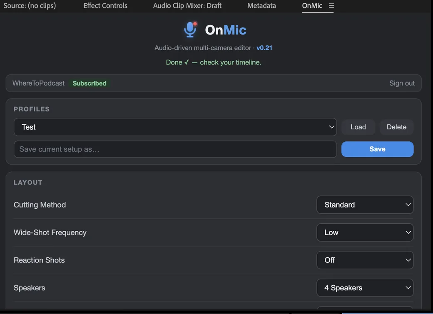Screen dimensions: 433x314
Task: Click the v0.21 version label
Action: (x=264, y=48)
